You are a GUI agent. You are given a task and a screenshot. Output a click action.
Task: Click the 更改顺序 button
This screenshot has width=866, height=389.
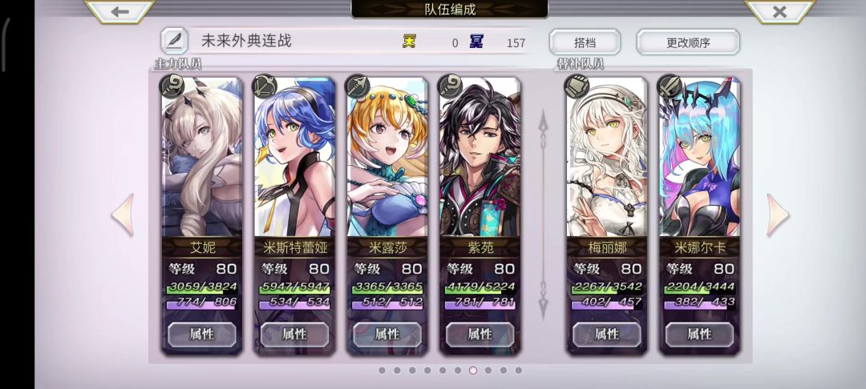tap(688, 42)
